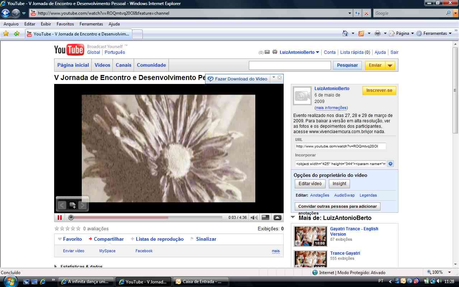Rate the video with the fifth star
459x287 pixels.
click(78, 229)
